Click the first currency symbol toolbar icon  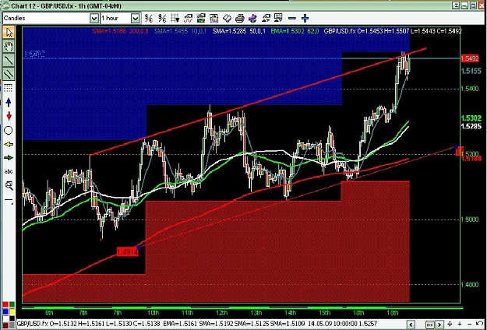point(149,19)
